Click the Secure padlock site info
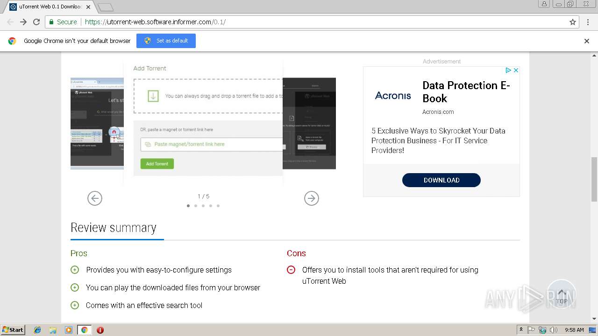 63,22
